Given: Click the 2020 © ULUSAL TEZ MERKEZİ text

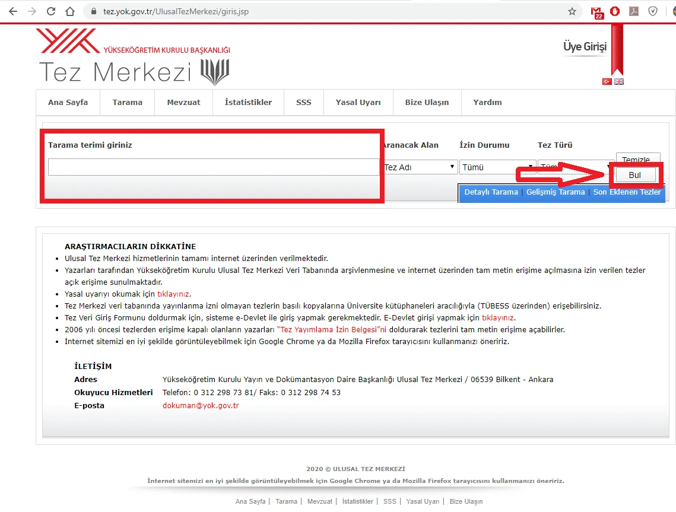Looking at the screenshot, I should click(x=356, y=469).
